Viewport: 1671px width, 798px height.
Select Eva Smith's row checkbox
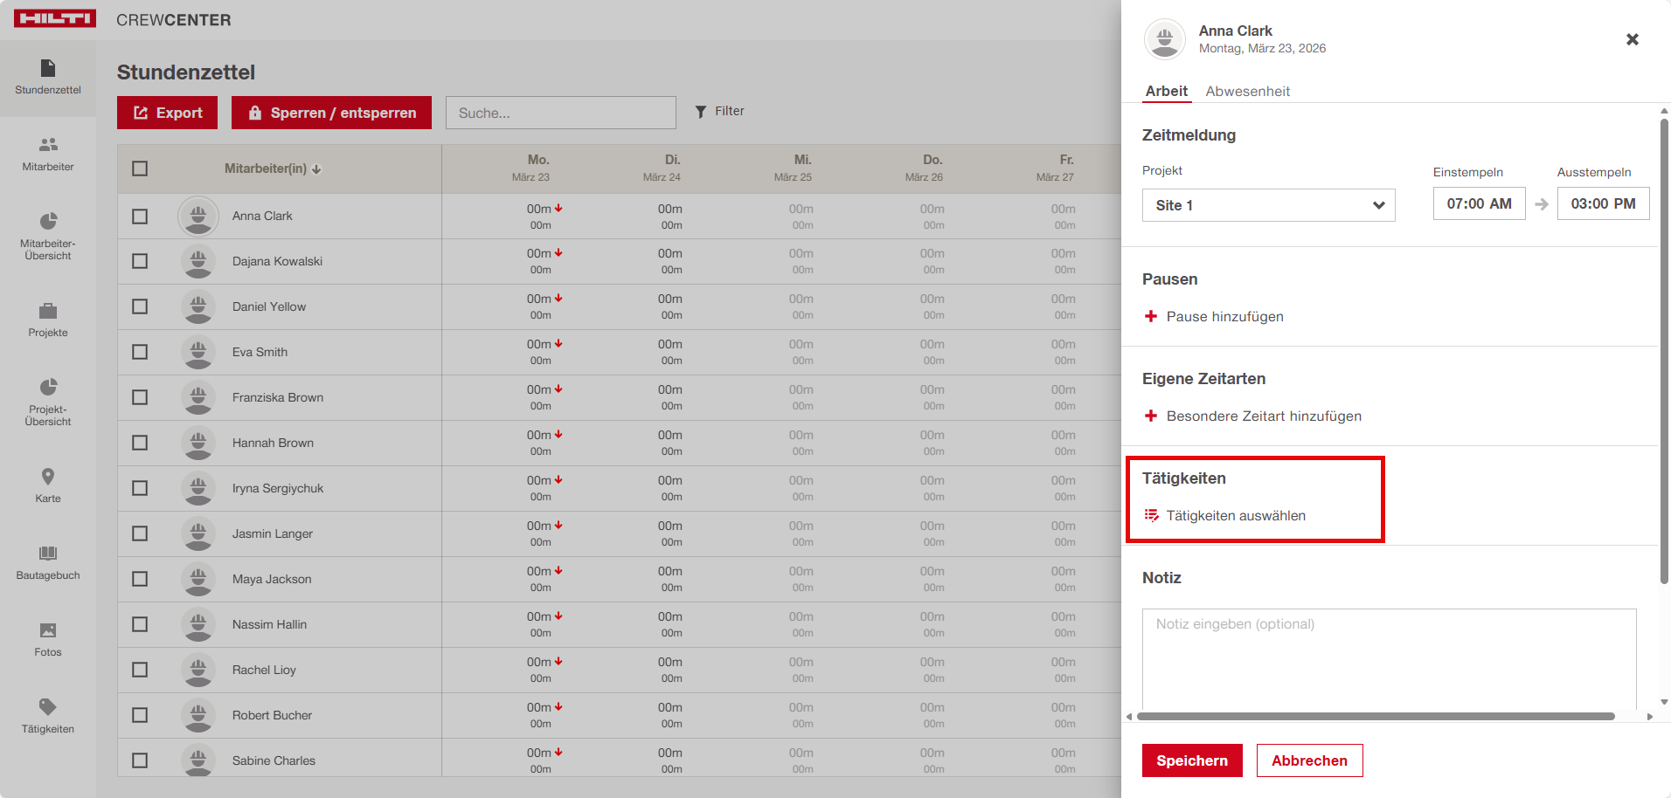click(x=140, y=352)
